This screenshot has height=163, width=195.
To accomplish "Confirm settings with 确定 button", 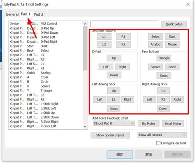I will pyautogui.click(x=120, y=155).
